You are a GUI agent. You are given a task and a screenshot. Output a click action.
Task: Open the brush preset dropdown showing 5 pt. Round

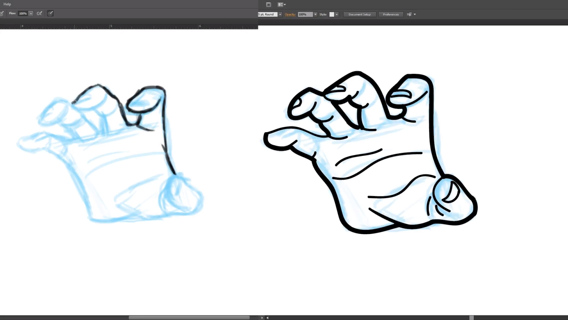[x=280, y=14]
